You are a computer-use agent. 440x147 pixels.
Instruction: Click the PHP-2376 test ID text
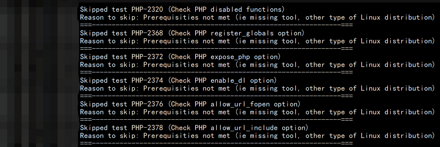(147, 104)
